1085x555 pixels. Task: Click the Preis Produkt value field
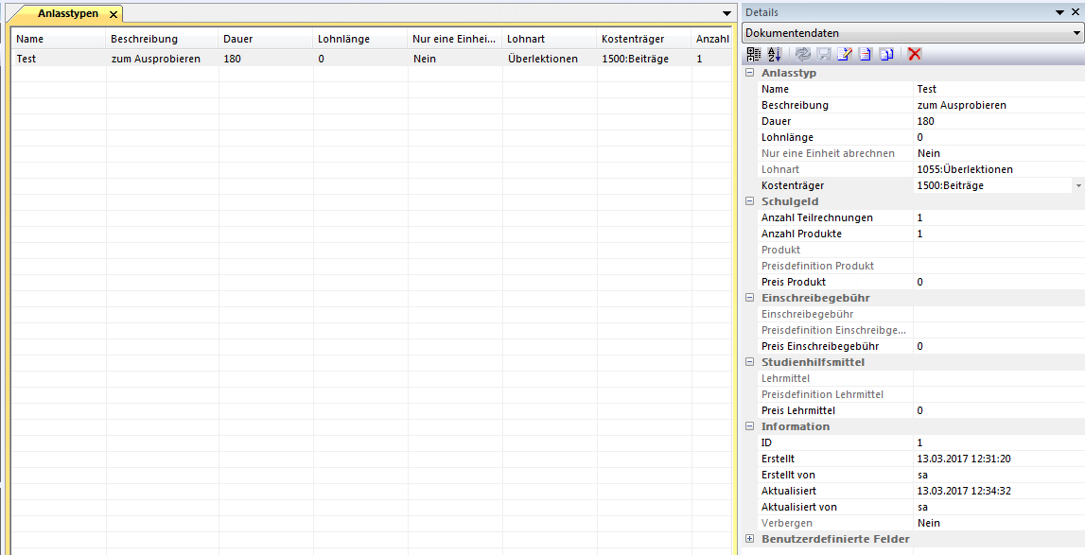993,282
